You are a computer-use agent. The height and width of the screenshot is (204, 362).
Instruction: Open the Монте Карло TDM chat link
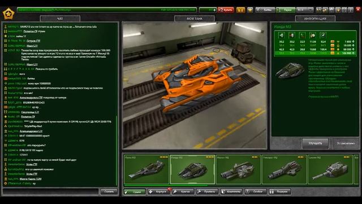31,179
